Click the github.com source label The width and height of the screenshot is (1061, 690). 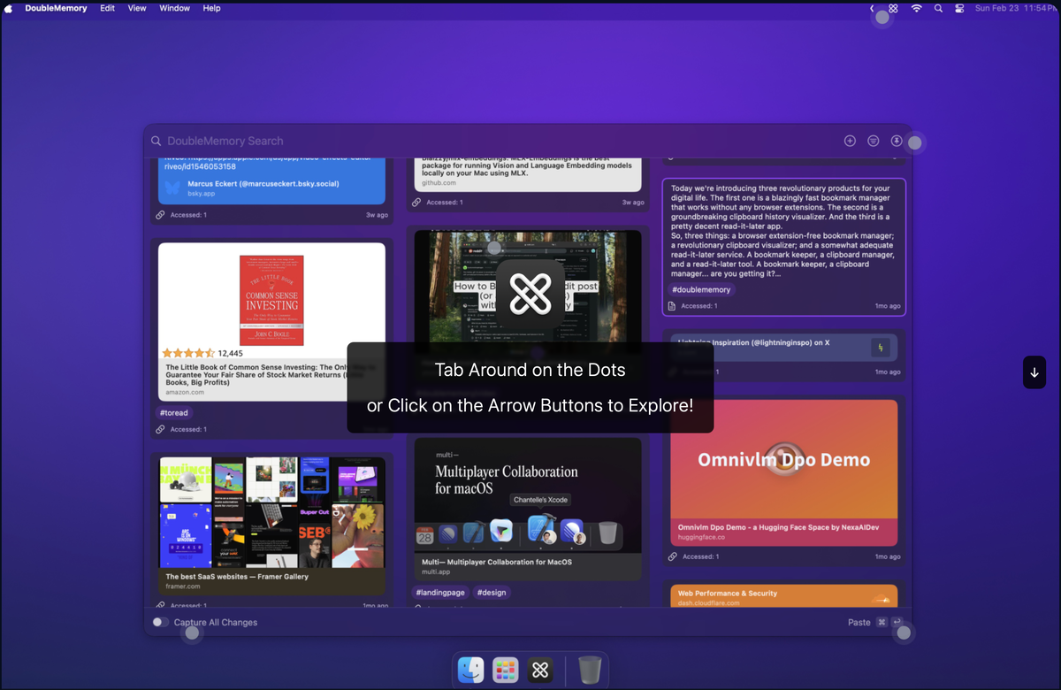click(438, 183)
